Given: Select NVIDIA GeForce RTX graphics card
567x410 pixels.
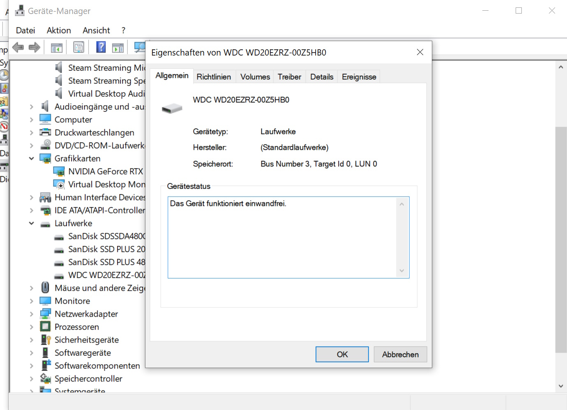Looking at the screenshot, I should pyautogui.click(x=105, y=171).
